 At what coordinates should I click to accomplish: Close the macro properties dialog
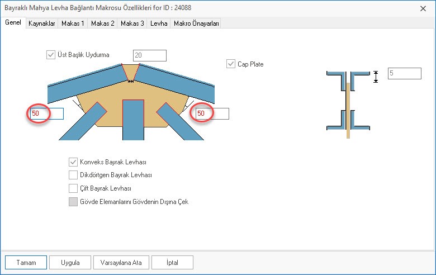click(423, 8)
